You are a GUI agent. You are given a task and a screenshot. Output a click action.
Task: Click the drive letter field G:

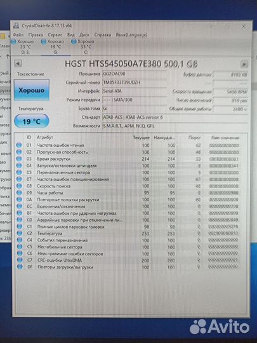[x=135, y=109]
